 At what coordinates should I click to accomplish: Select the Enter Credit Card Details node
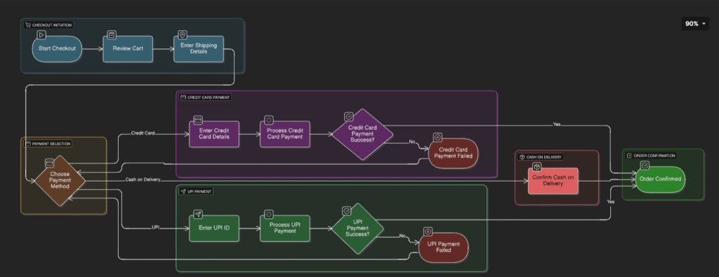coord(214,134)
